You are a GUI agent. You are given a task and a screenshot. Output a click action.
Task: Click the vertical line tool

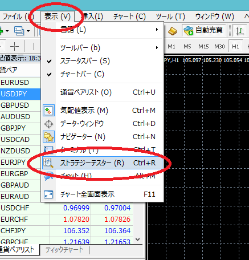(x=34, y=46)
